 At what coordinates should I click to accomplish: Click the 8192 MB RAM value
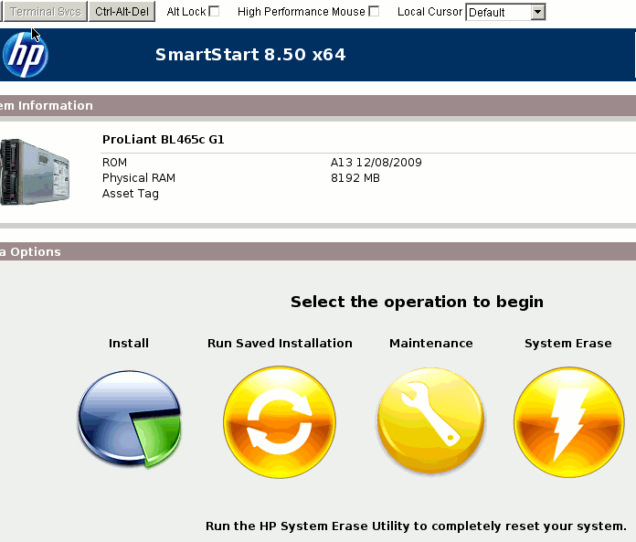coord(355,178)
